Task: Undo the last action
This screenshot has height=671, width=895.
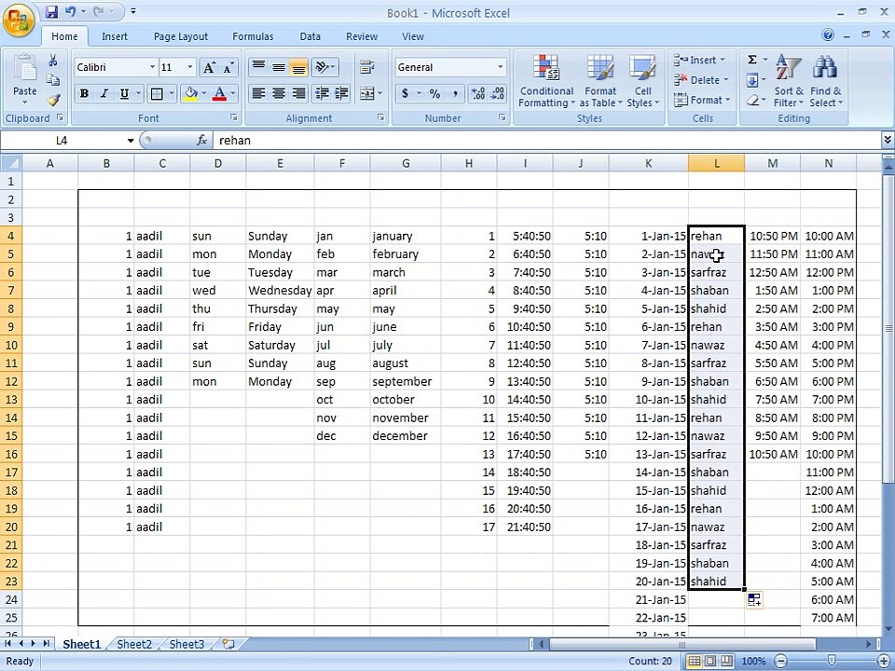Action: click(x=70, y=11)
